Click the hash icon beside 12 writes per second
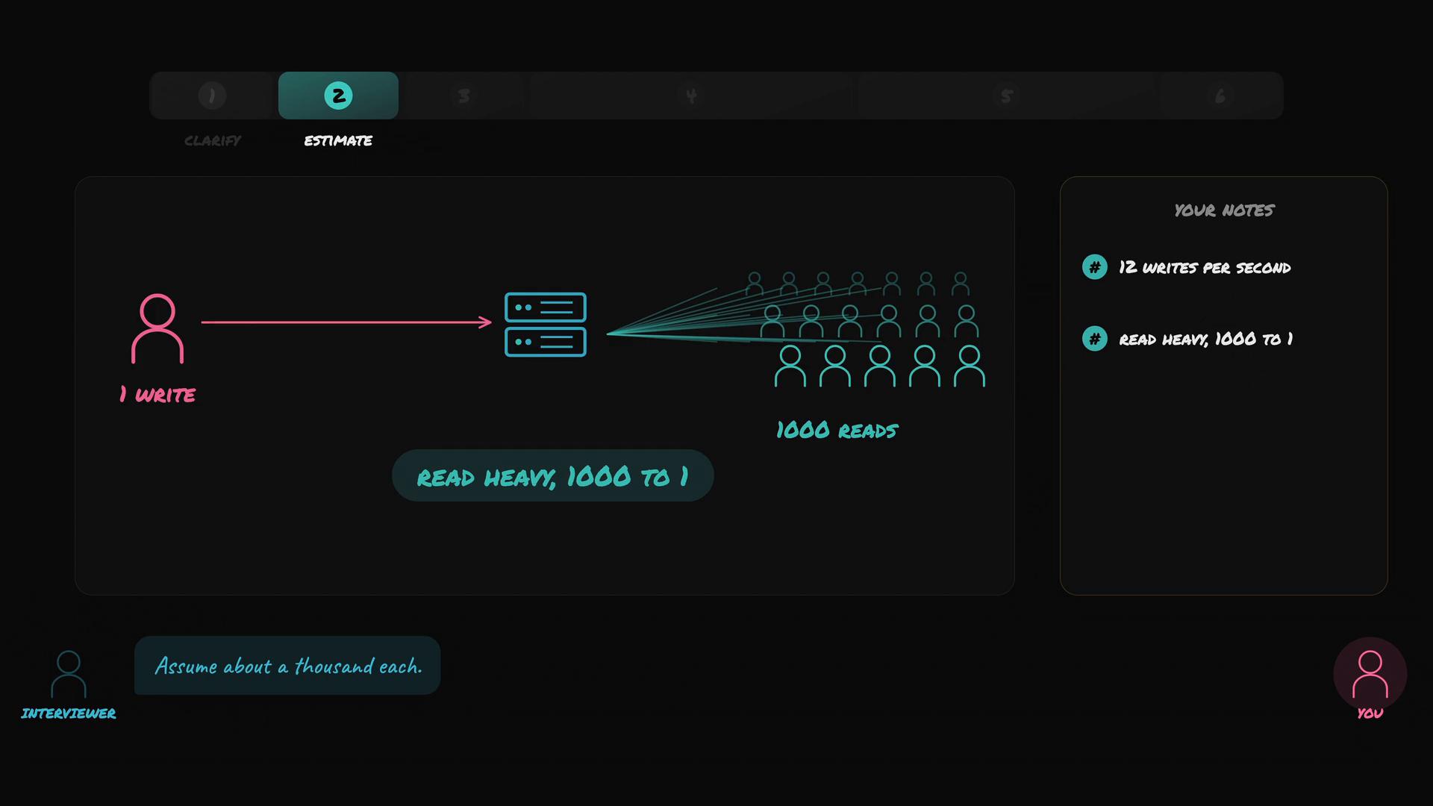Viewport: 1433px width, 806px height. tap(1095, 267)
